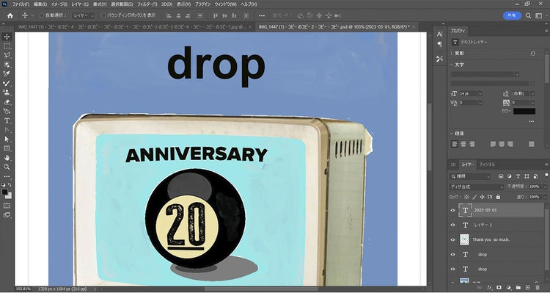Open the Edit Toolbar three-dots menu

click(7, 176)
